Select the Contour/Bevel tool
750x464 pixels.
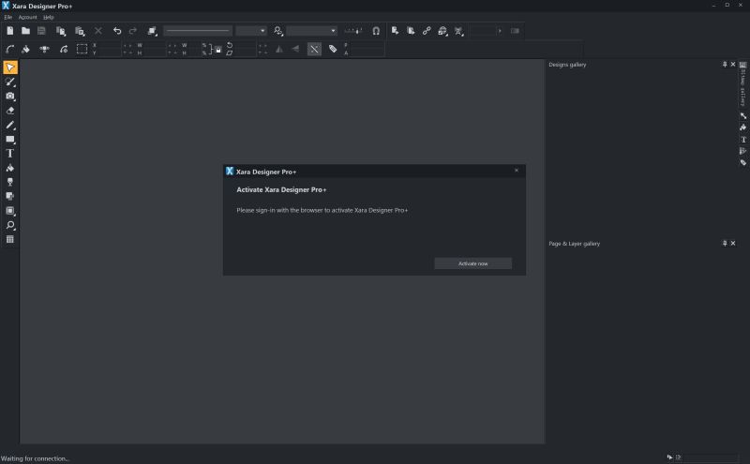pyautogui.click(x=10, y=211)
